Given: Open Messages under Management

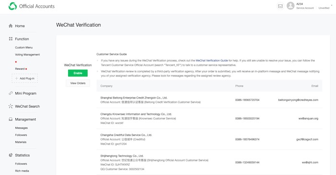Looking at the screenshot, I should (x=21, y=128).
